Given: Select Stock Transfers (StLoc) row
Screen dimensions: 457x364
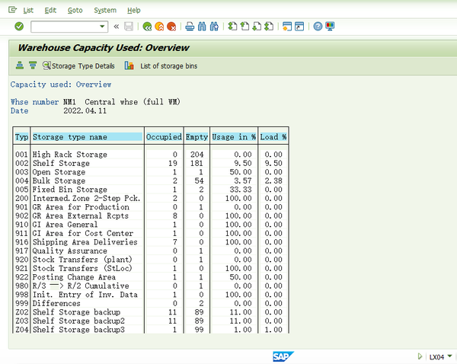Looking at the screenshot, I should coord(151,268).
